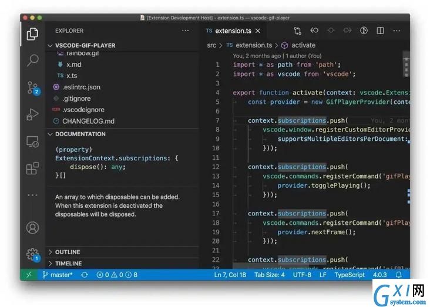Click the master branch indicator
The width and height of the screenshot is (430, 307).
click(58, 275)
